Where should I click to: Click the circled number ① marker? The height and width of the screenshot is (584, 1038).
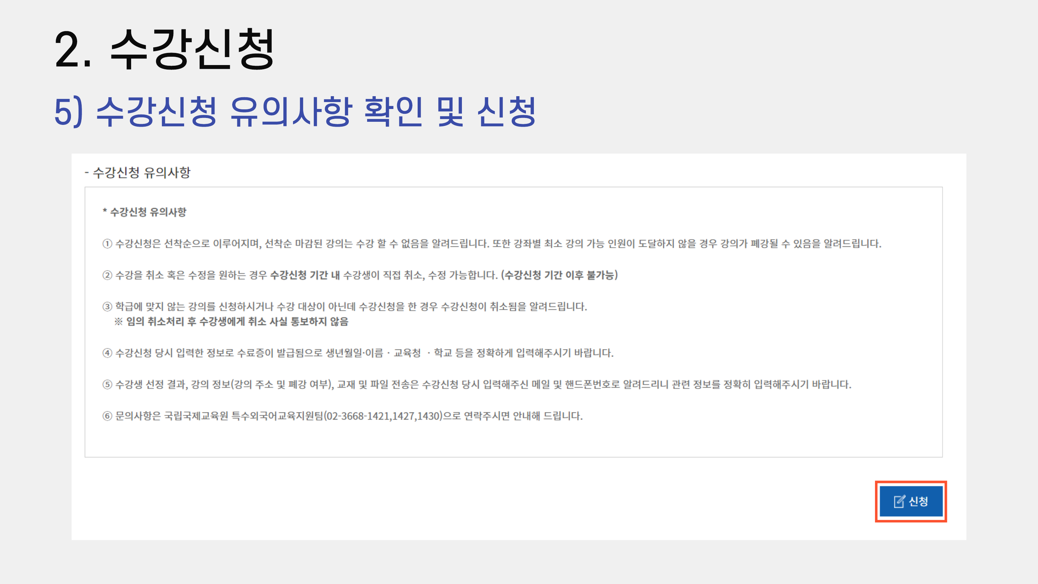pos(107,244)
